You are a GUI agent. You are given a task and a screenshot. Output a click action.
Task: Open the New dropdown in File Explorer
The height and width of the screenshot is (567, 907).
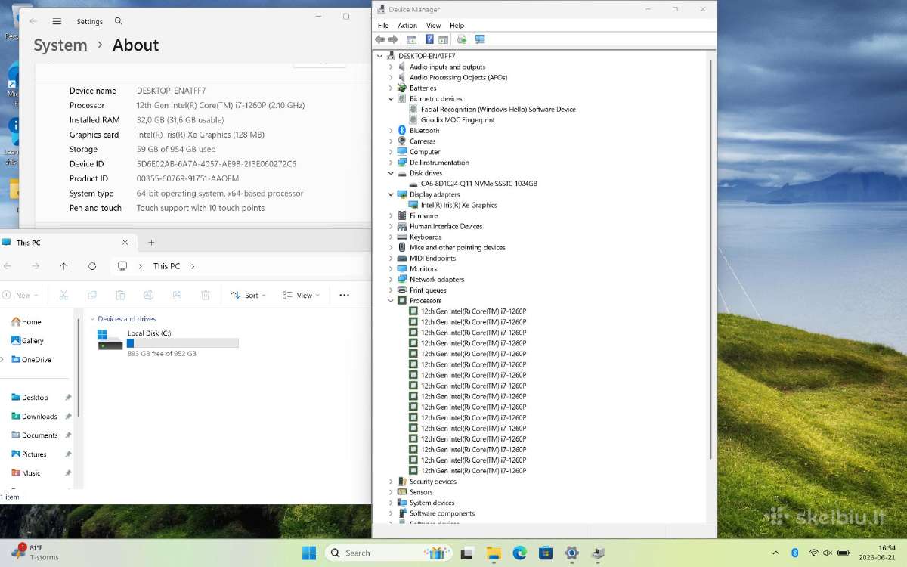(20, 296)
